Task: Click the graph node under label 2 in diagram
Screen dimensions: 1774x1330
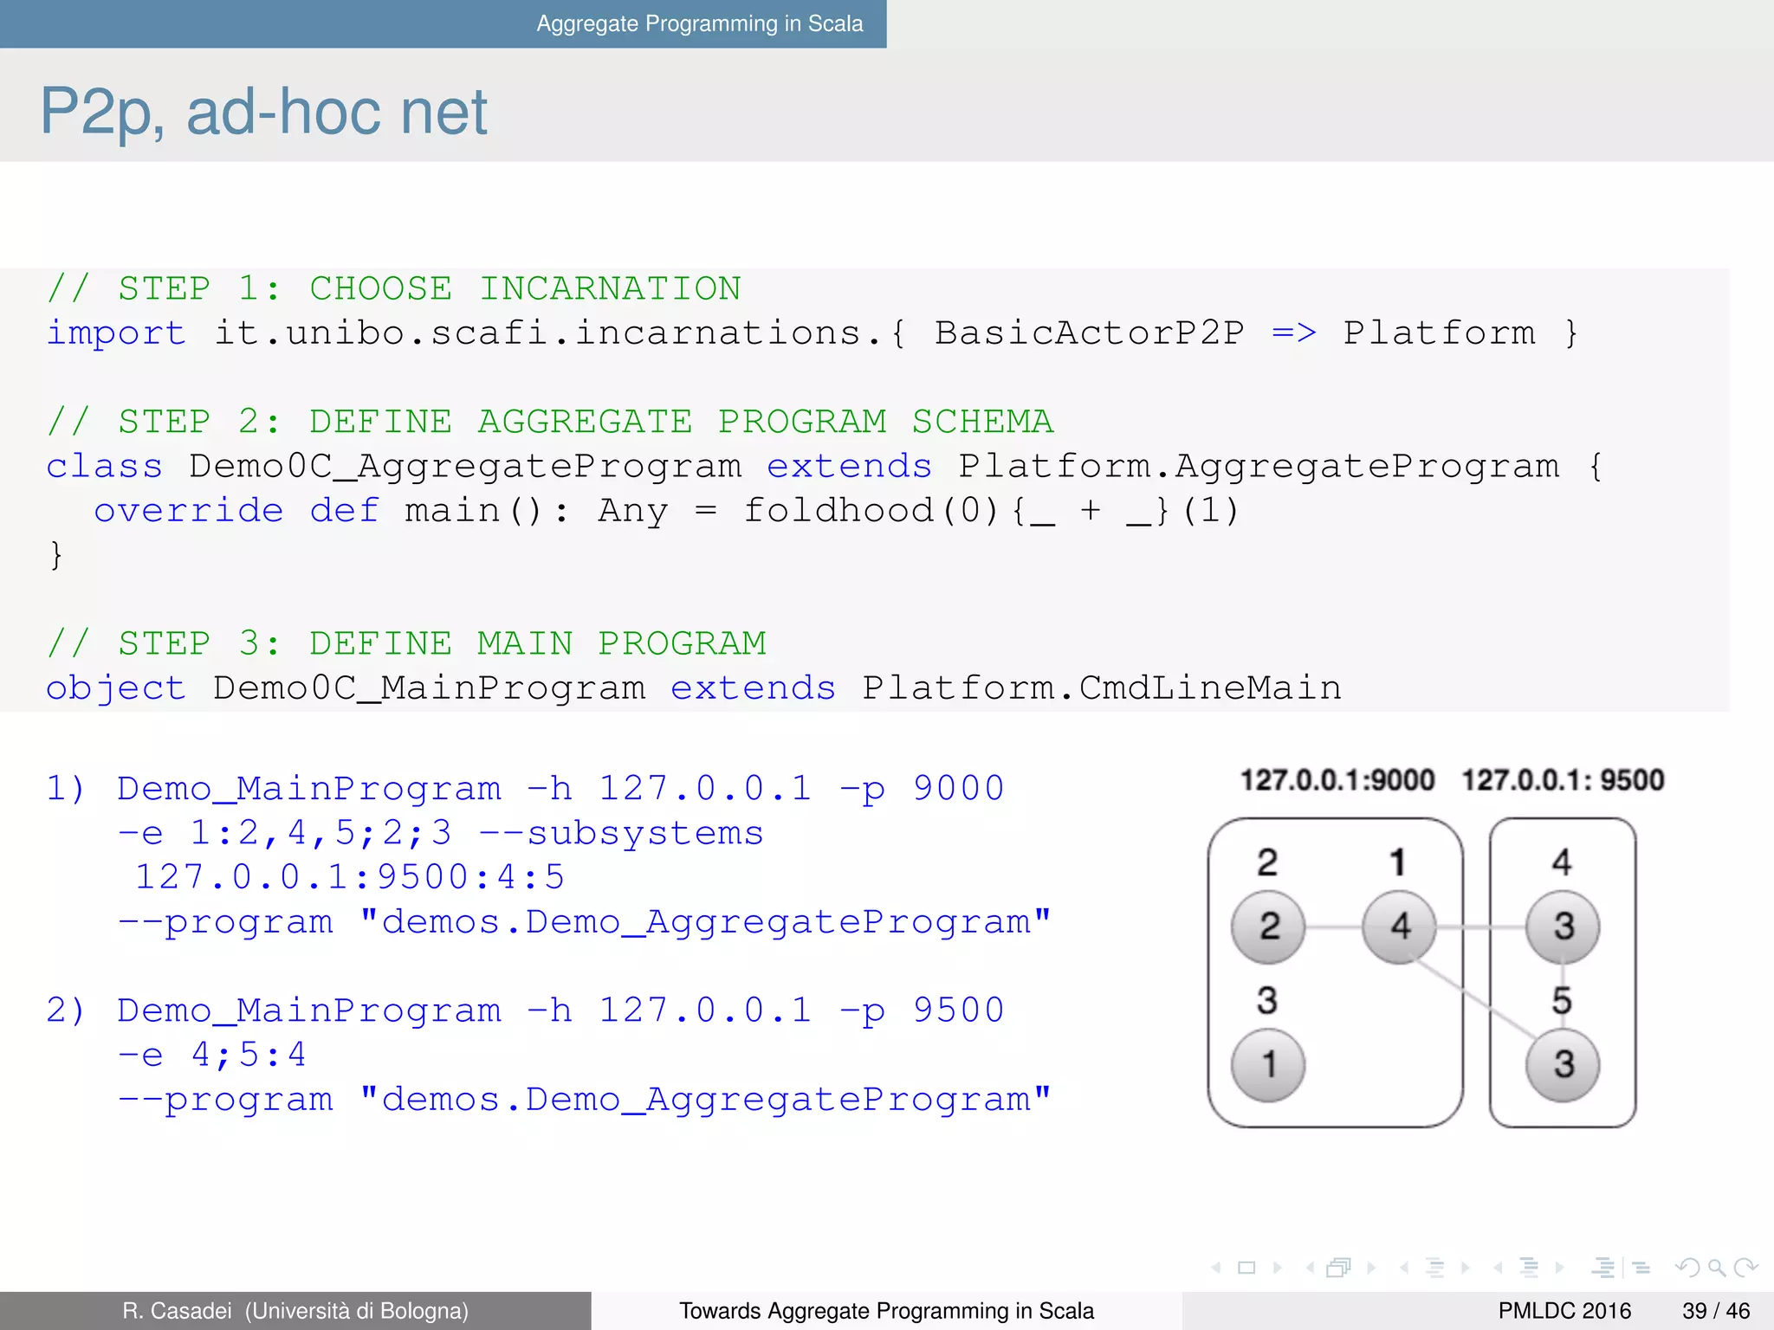Action: click(x=1268, y=926)
